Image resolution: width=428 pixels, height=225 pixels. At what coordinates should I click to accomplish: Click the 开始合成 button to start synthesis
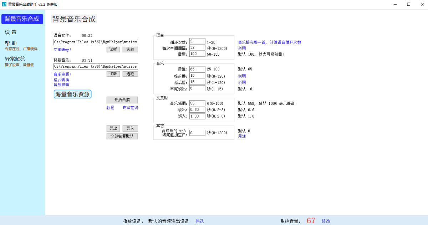tap(122, 100)
